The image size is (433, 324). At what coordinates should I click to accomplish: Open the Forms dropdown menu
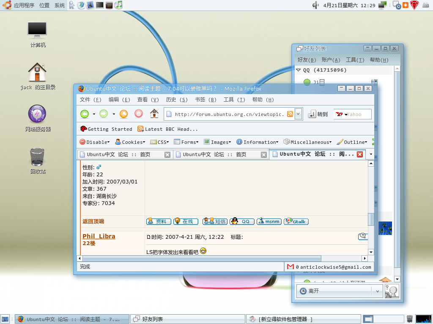[186, 142]
